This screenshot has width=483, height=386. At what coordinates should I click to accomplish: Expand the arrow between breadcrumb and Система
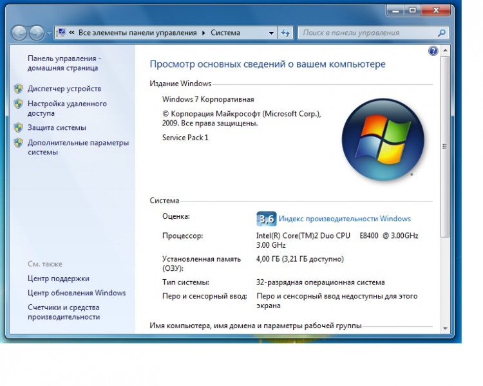[x=204, y=33]
